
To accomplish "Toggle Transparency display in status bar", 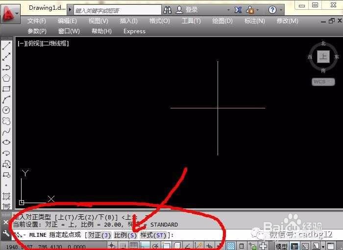I will coord(231,246).
